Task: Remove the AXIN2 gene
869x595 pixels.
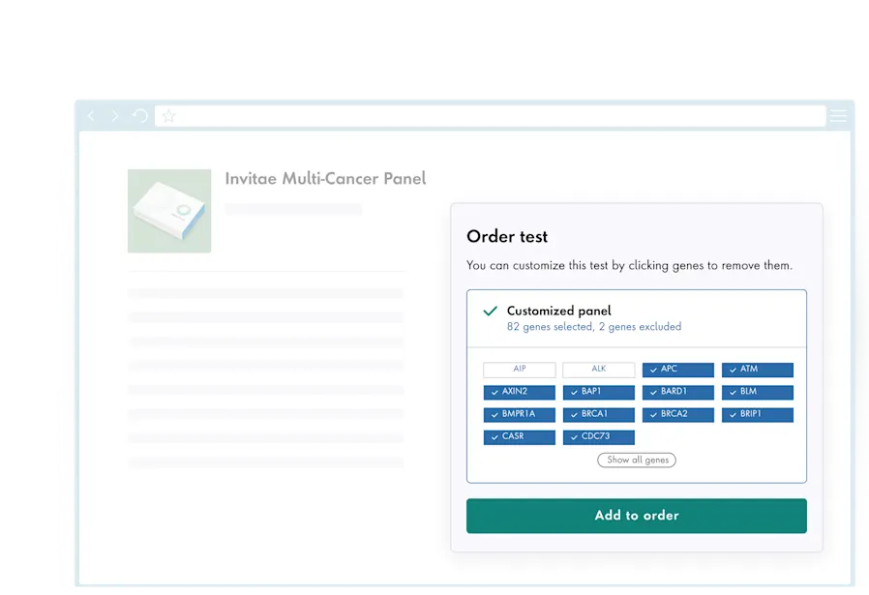Action: coord(520,392)
